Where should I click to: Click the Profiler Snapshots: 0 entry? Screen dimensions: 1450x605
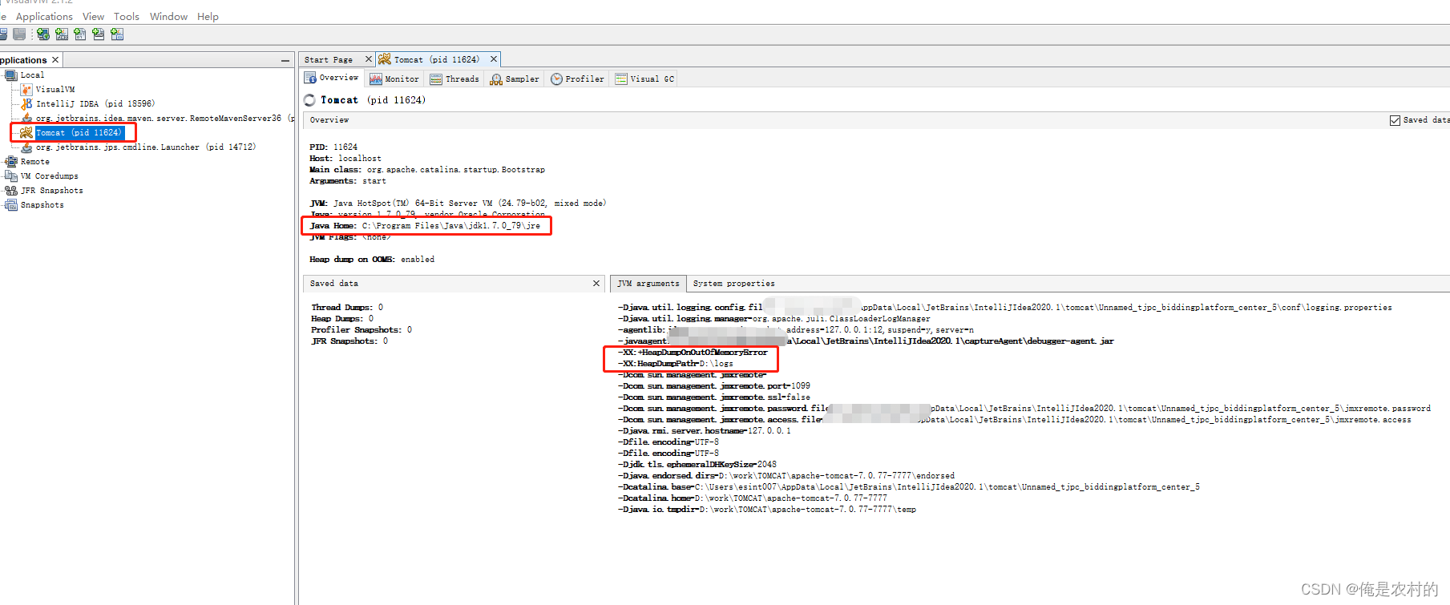point(361,330)
